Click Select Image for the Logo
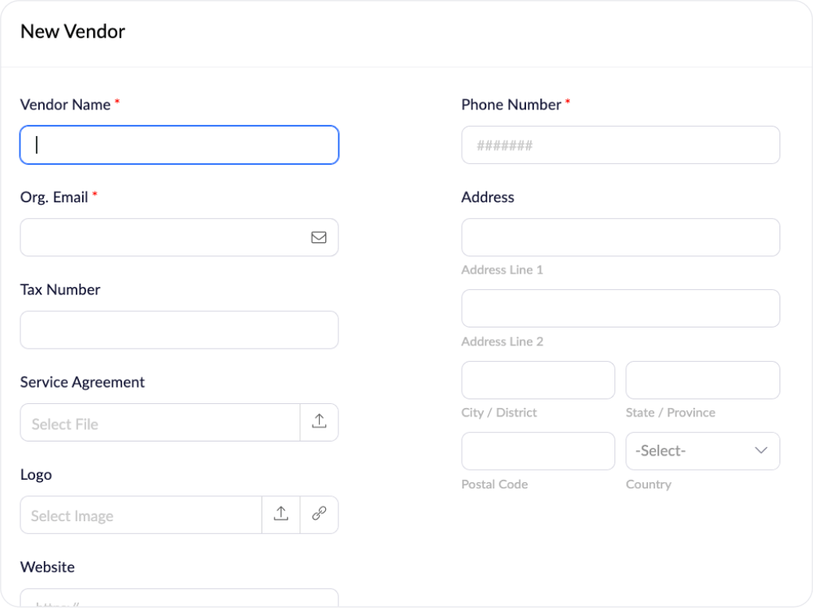813x608 pixels. 141,514
